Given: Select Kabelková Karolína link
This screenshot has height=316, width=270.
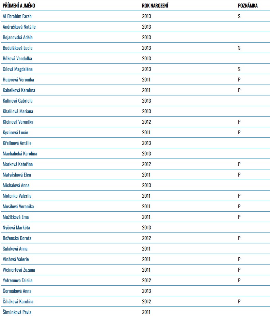Looking at the screenshot, I should [19, 90].
